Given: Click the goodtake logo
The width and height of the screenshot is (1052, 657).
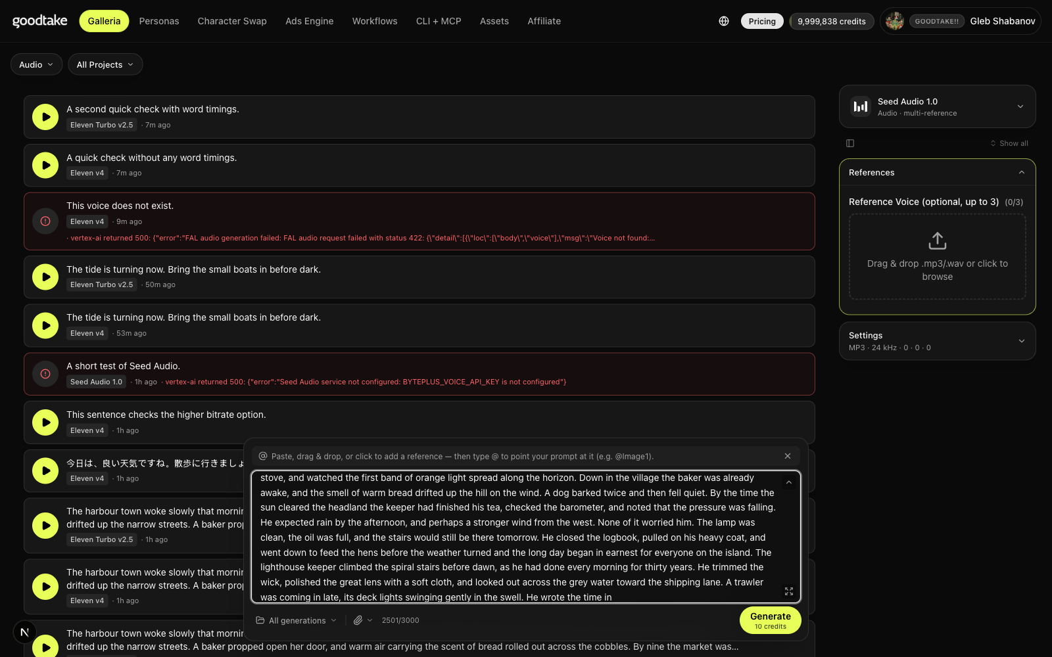Looking at the screenshot, I should (x=40, y=21).
